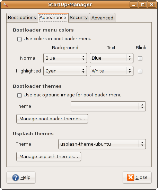This screenshot has width=158, height=190.
Task: Open the usplash-theme-ubuntu dropdown
Action: point(102,144)
